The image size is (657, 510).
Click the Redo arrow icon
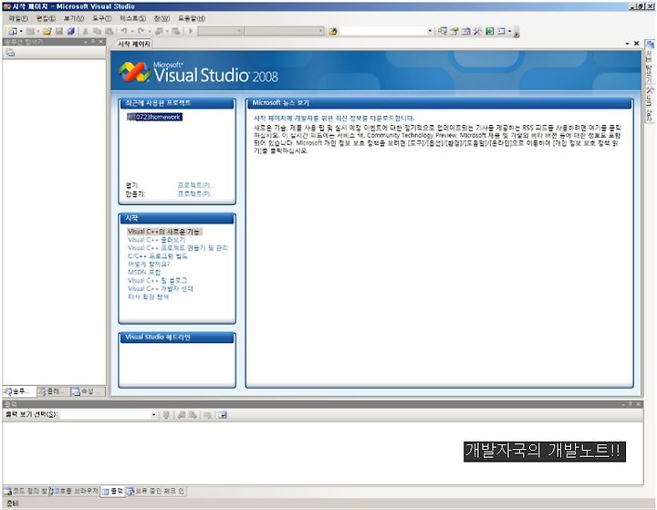click(141, 31)
